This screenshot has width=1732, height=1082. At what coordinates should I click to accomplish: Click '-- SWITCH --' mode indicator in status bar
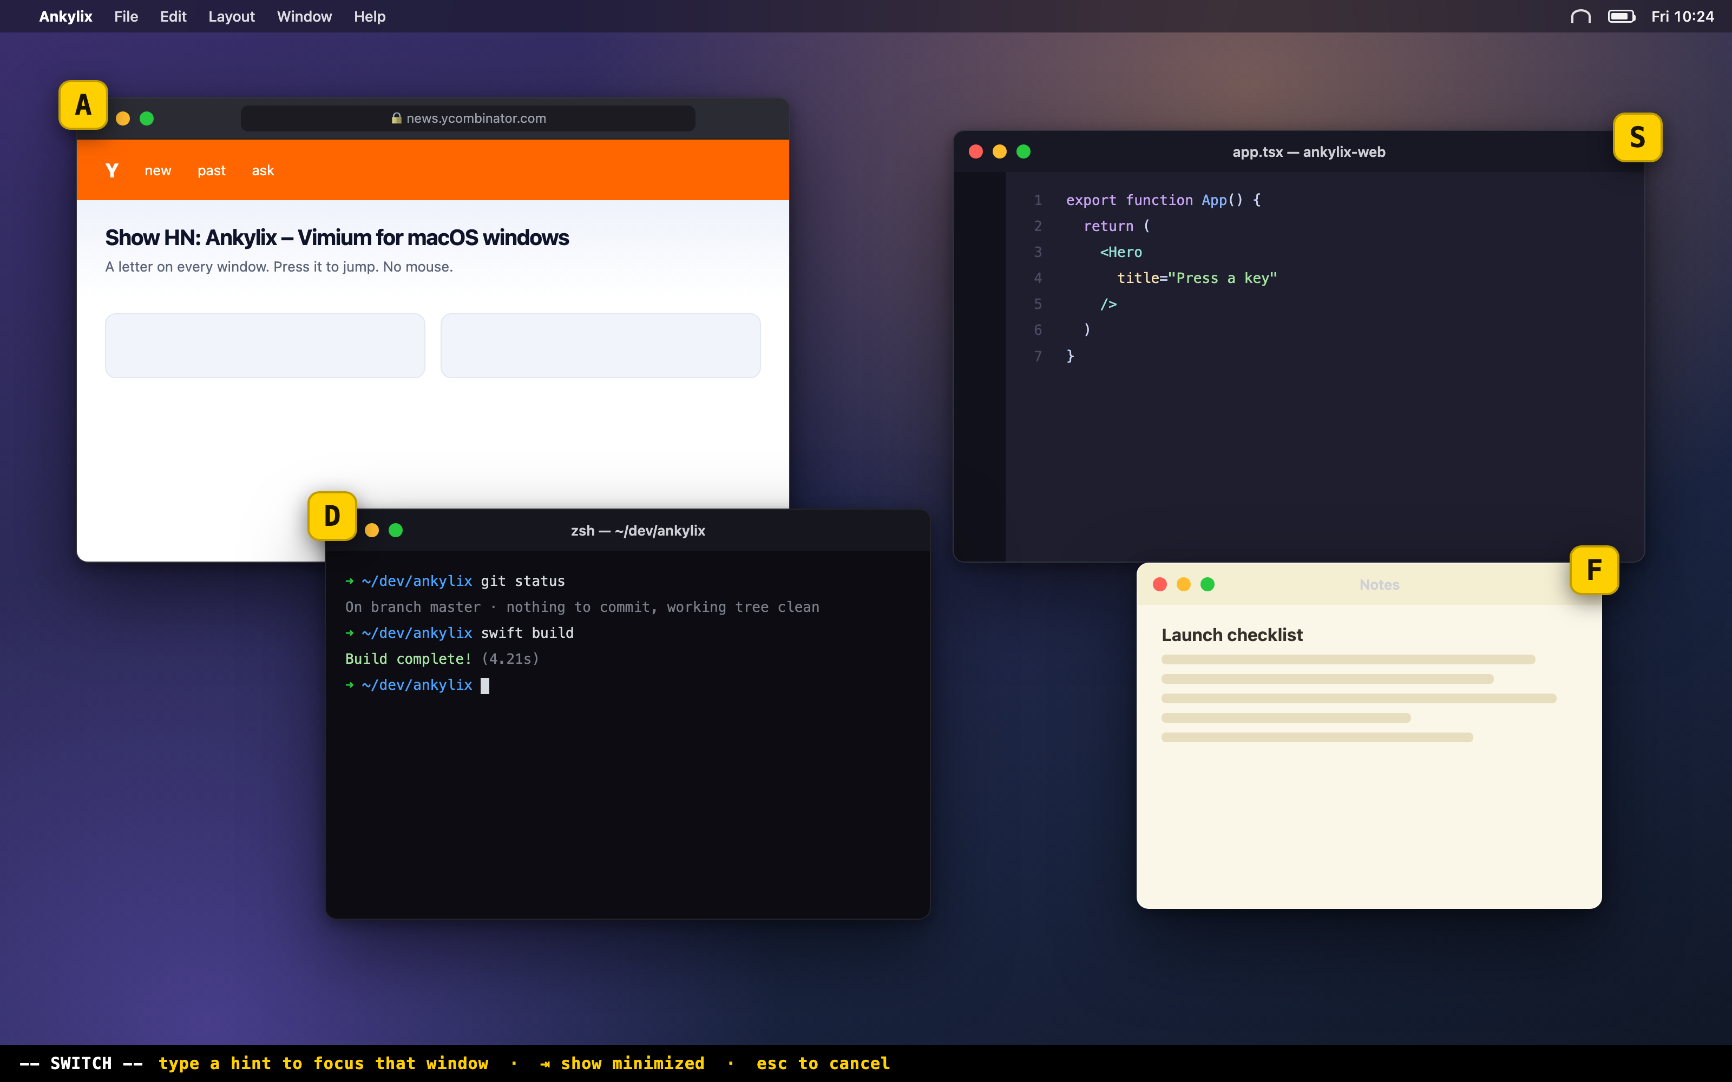pyautogui.click(x=81, y=1064)
